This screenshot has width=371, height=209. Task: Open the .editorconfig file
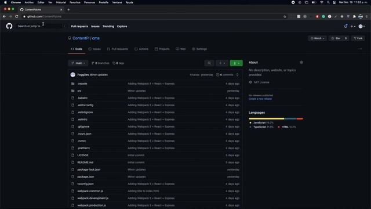(x=85, y=105)
